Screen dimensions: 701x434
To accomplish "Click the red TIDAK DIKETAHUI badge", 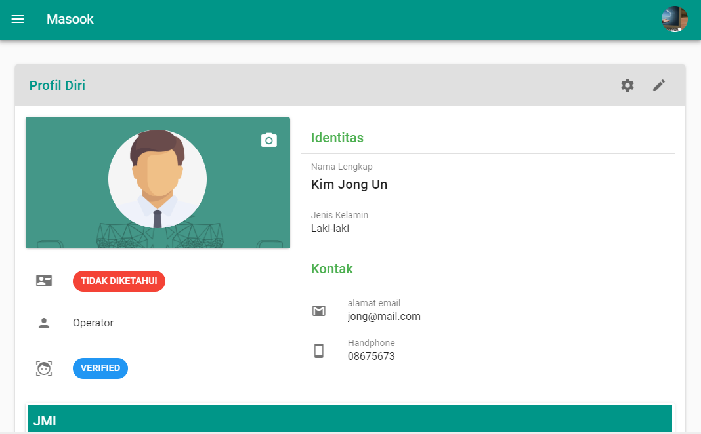I will click(119, 281).
